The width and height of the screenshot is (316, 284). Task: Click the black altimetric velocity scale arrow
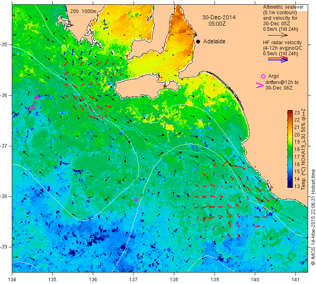click(278, 35)
